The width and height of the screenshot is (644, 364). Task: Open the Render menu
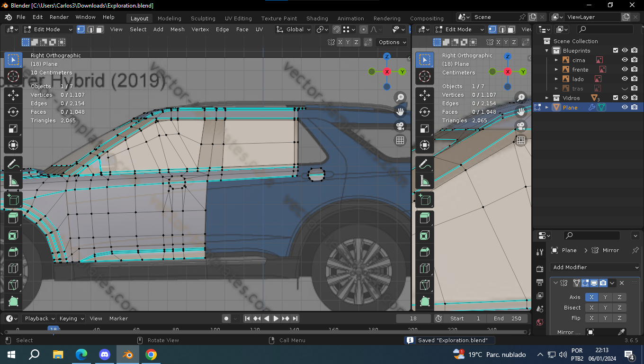tap(59, 17)
